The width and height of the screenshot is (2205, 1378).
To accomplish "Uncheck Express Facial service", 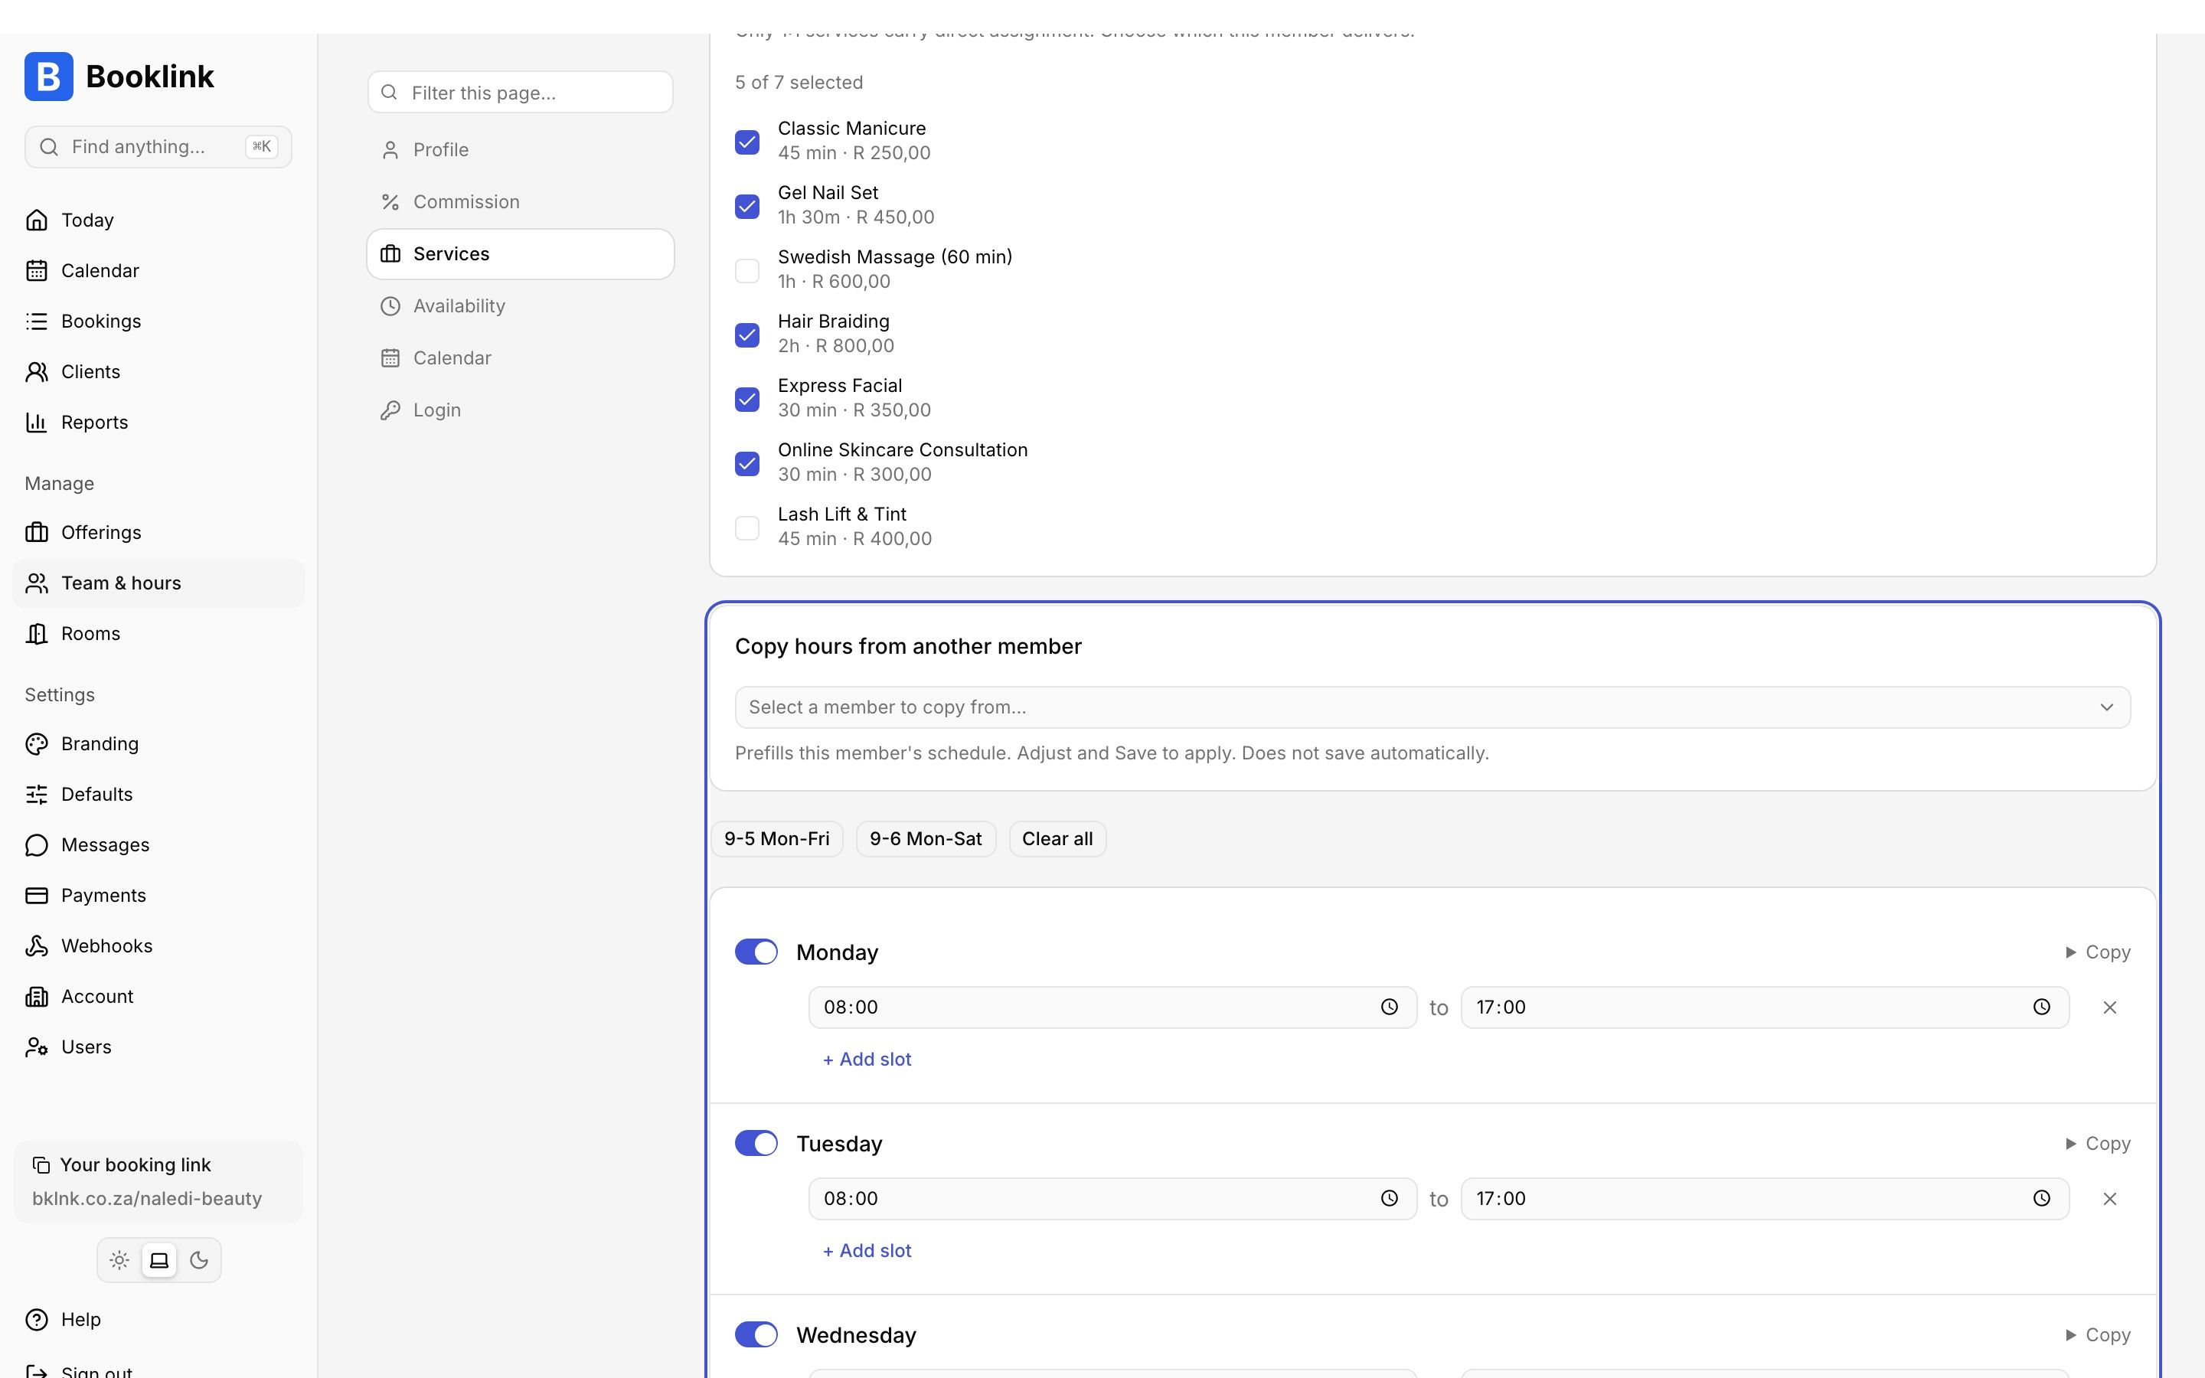I will pos(747,400).
